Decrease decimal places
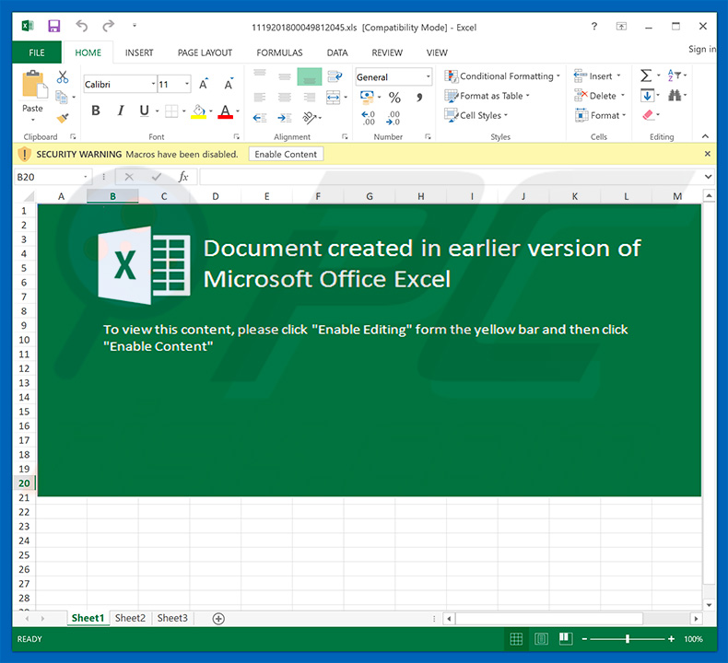The width and height of the screenshot is (728, 663). 393,118
